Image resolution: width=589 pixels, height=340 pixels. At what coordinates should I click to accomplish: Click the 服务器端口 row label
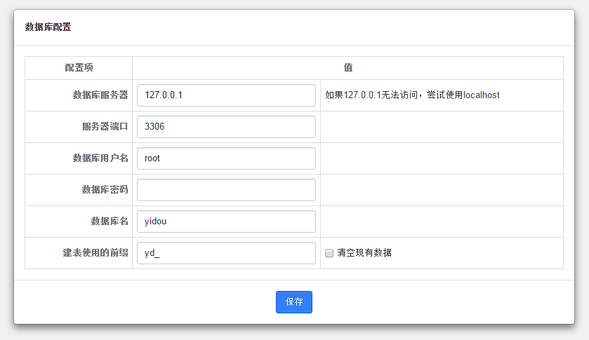pos(105,126)
